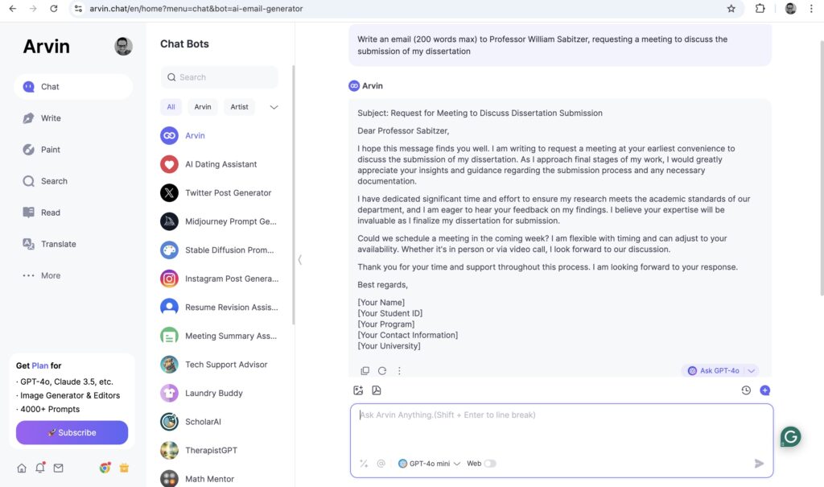Open the Chat section in sidebar
Image resolution: width=824 pixels, height=487 pixels.
pyautogui.click(x=73, y=87)
